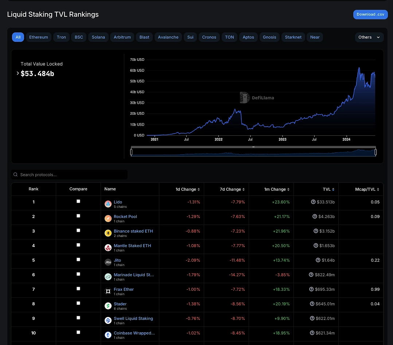The image size is (393, 345).
Task: Check the compare box for Coinbase Wrapped
Action: click(x=78, y=332)
